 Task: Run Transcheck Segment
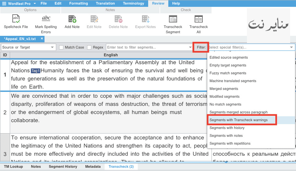tap(173, 19)
